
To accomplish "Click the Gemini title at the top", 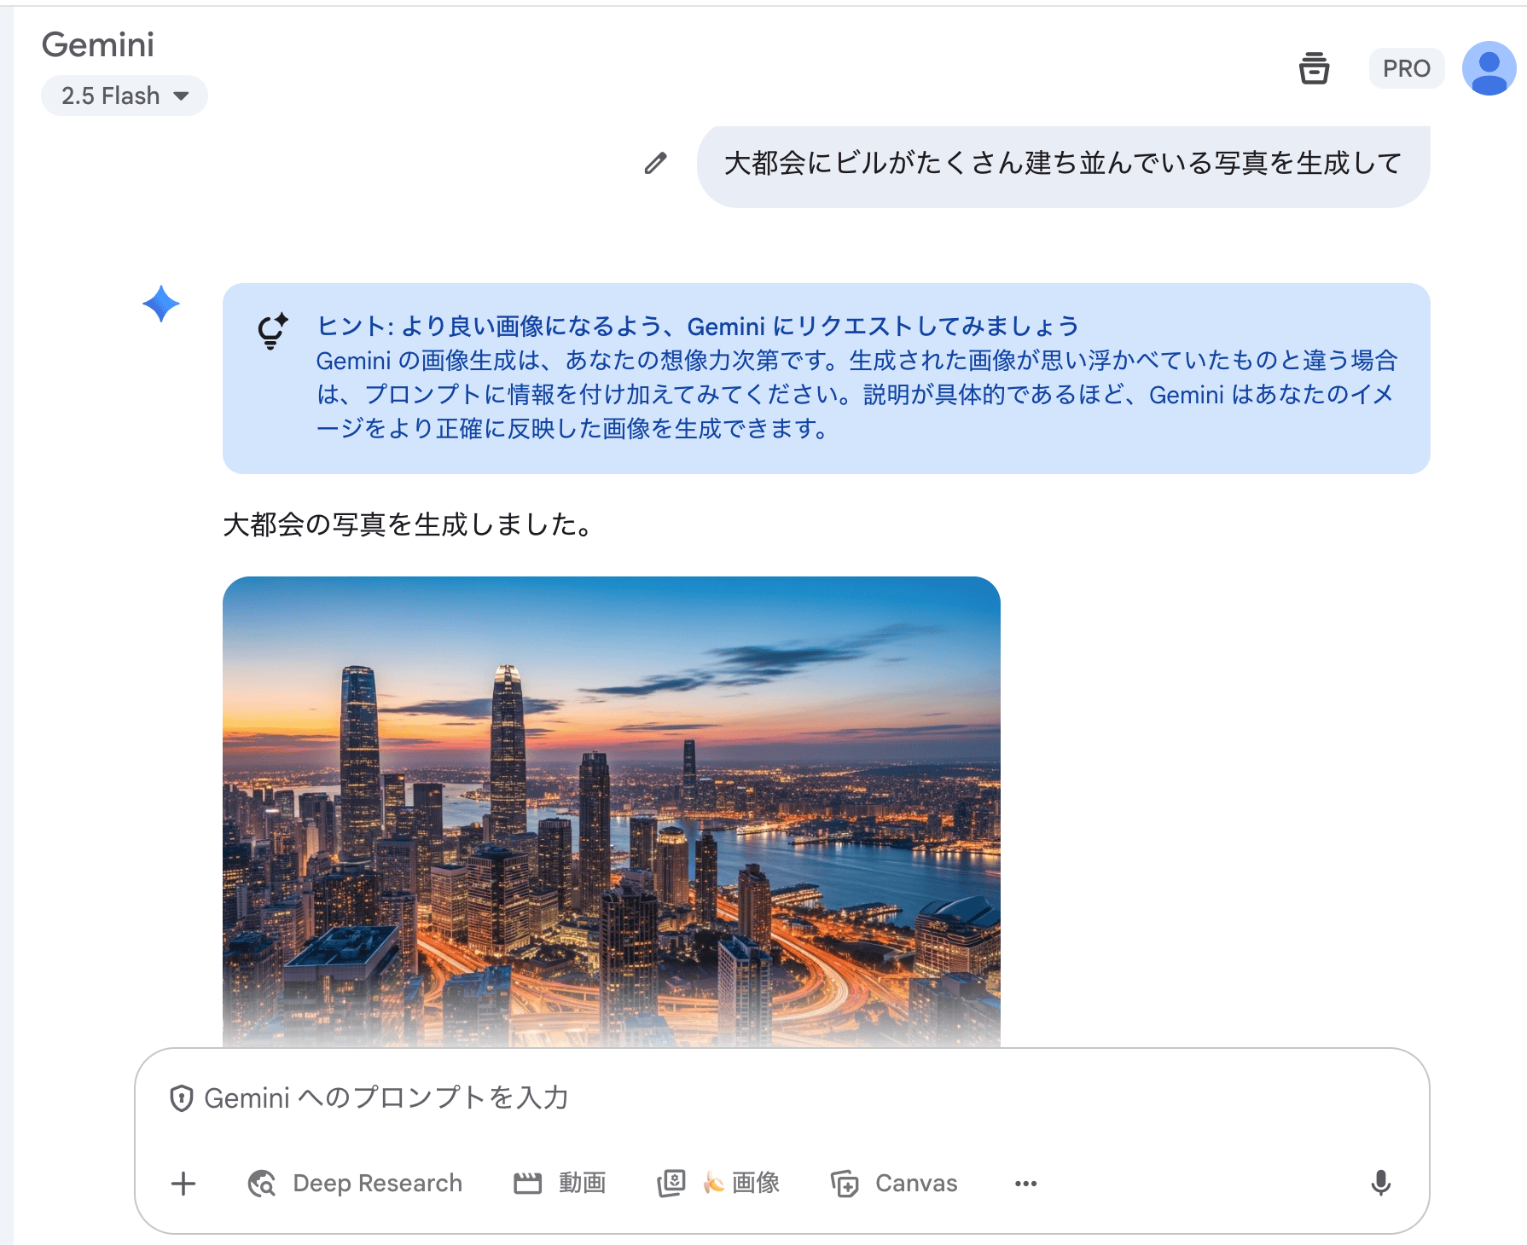I will click(x=98, y=44).
